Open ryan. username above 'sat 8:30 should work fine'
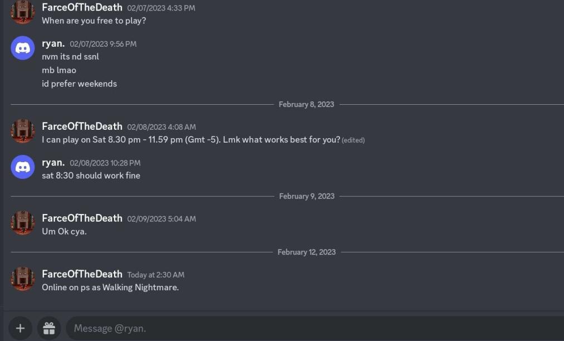 click(53, 163)
